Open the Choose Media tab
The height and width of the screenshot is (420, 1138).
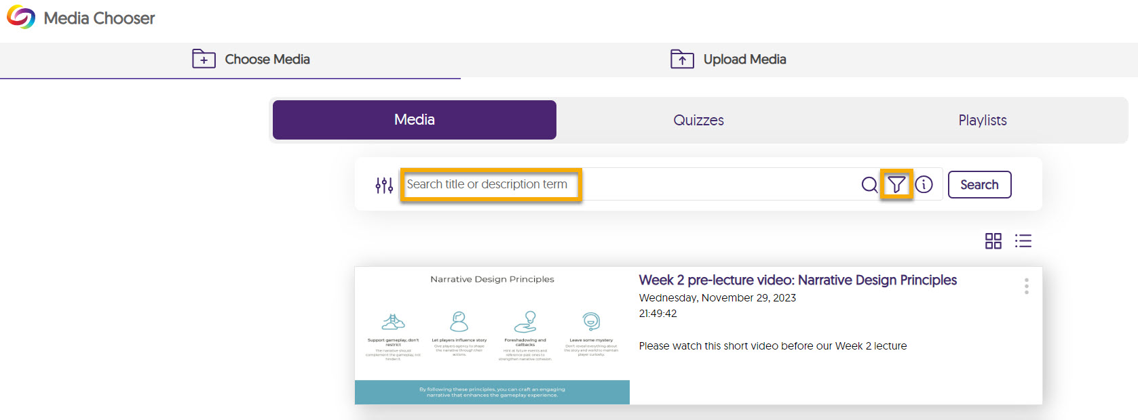[251, 60]
